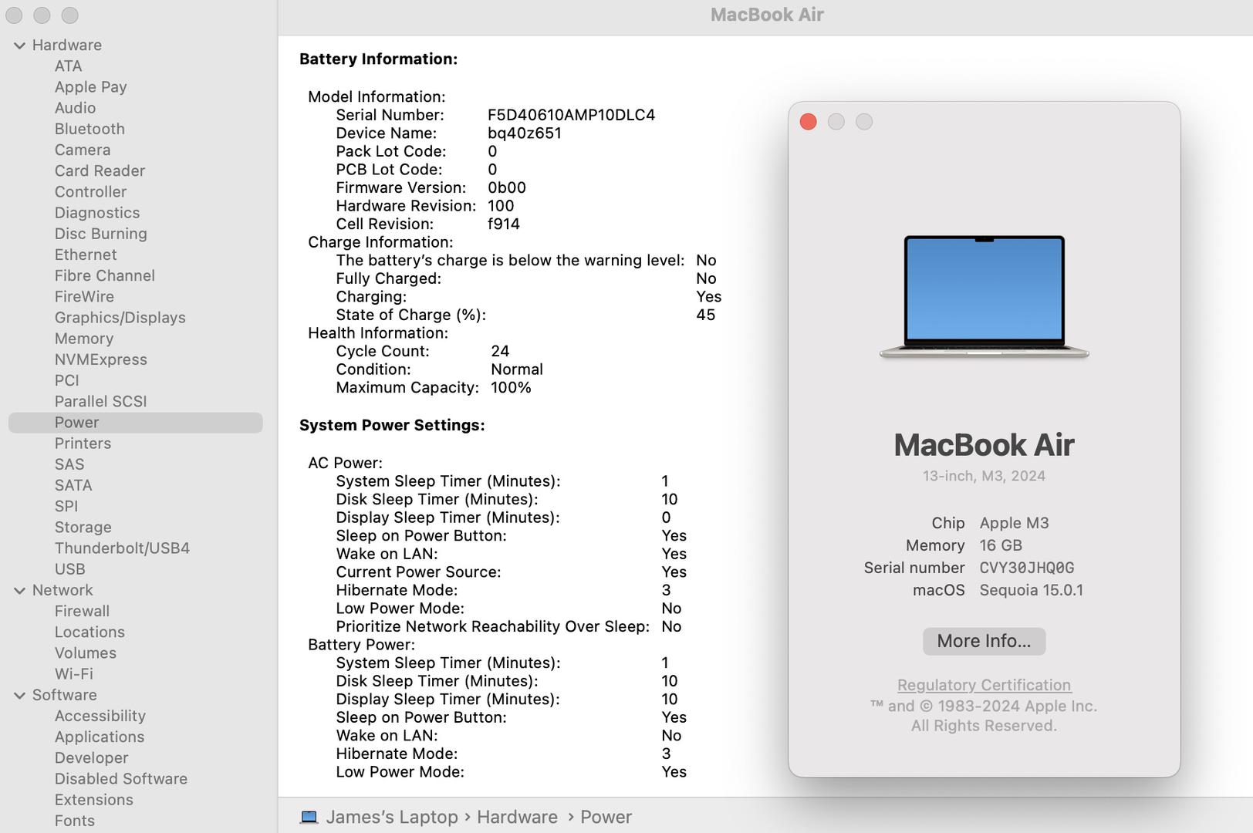The width and height of the screenshot is (1253, 833).
Task: Collapse the Network section chevron
Action: point(19,591)
